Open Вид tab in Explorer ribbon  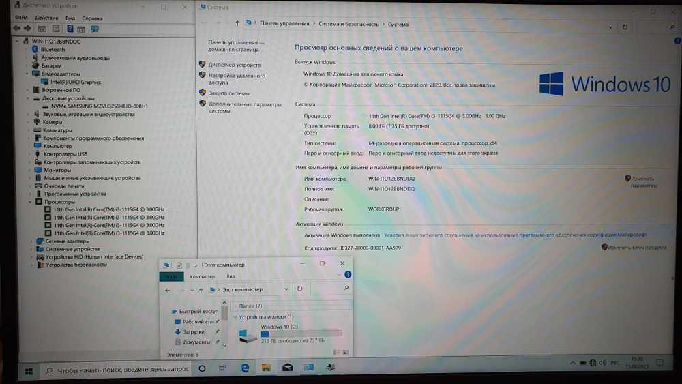tap(231, 277)
